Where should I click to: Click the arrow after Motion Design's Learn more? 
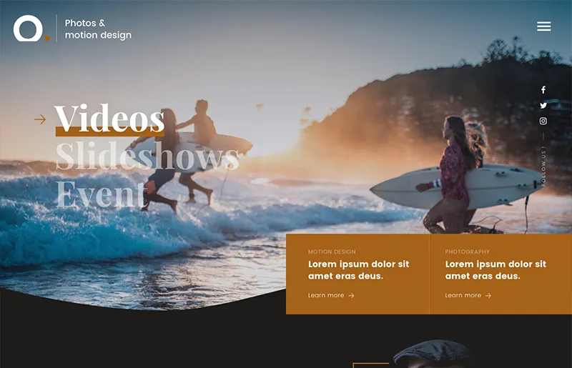tap(351, 296)
